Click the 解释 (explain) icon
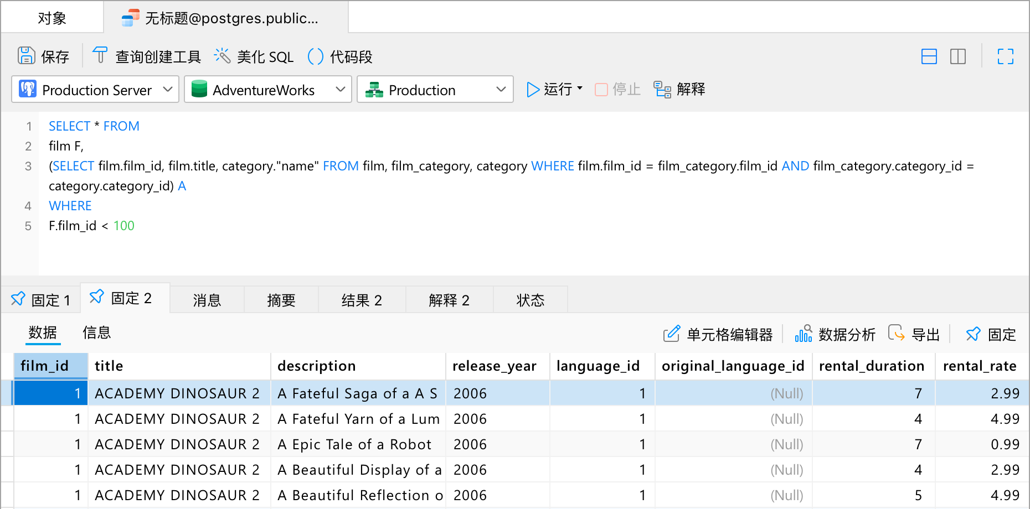 click(x=662, y=89)
